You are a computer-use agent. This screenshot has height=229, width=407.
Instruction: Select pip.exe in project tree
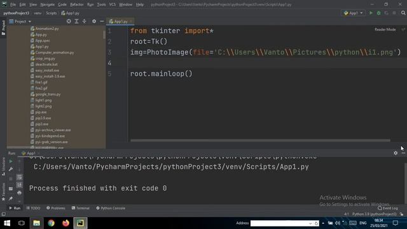tap(39, 112)
